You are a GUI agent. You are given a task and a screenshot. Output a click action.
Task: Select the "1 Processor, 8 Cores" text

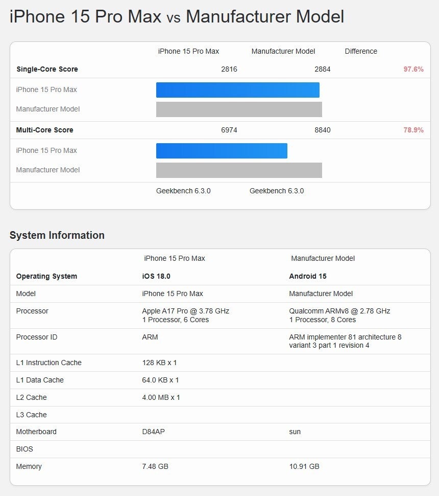click(323, 320)
